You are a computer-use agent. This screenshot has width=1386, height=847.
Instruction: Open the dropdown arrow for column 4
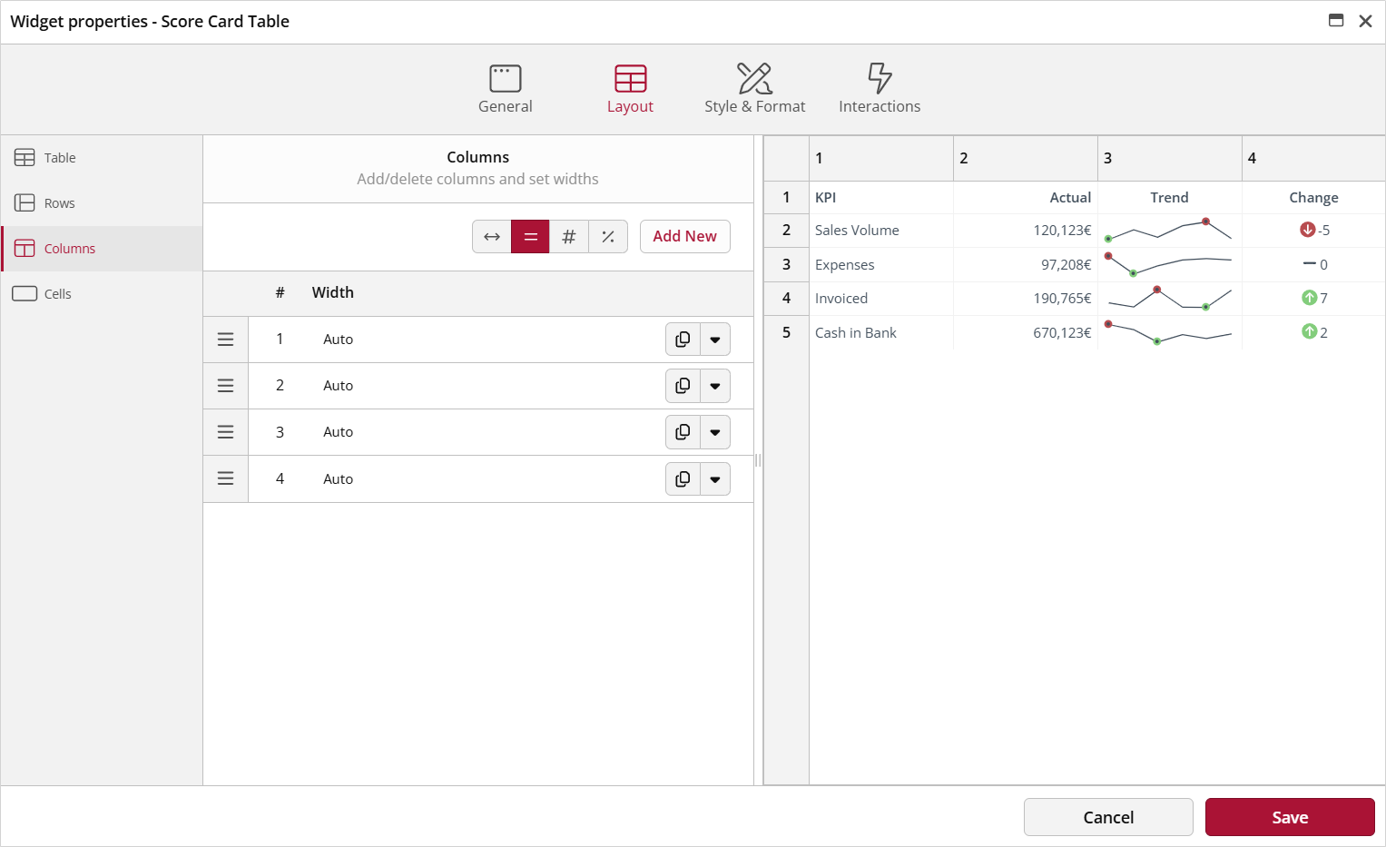tap(715, 478)
